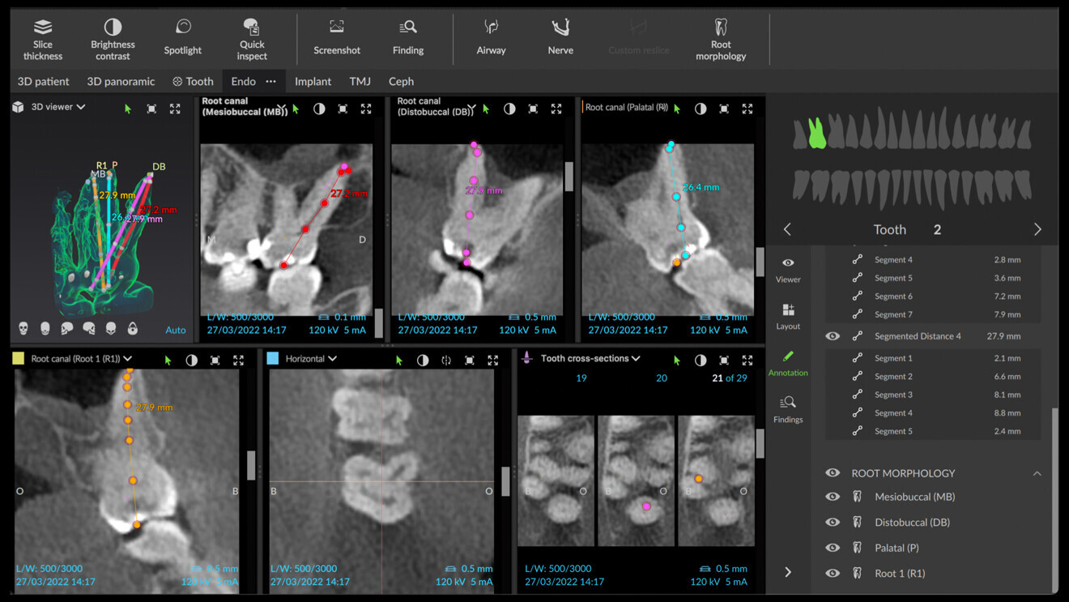Hide the Palatal (P) root canal
This screenshot has width=1069, height=602.
click(x=832, y=547)
